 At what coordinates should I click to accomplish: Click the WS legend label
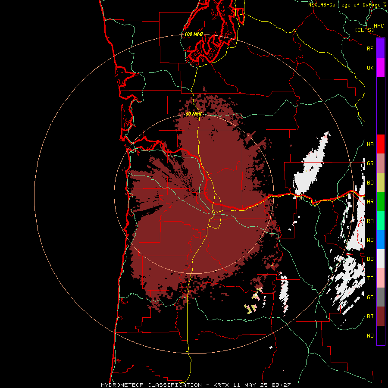click(x=370, y=240)
